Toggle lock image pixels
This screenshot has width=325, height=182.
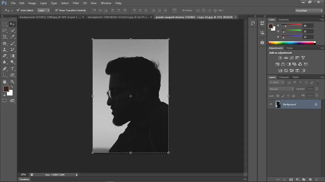pos(283,96)
